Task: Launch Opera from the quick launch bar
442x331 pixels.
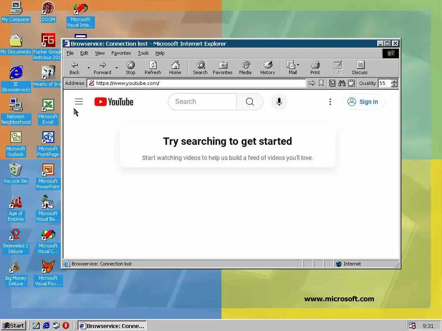Action: point(66,326)
